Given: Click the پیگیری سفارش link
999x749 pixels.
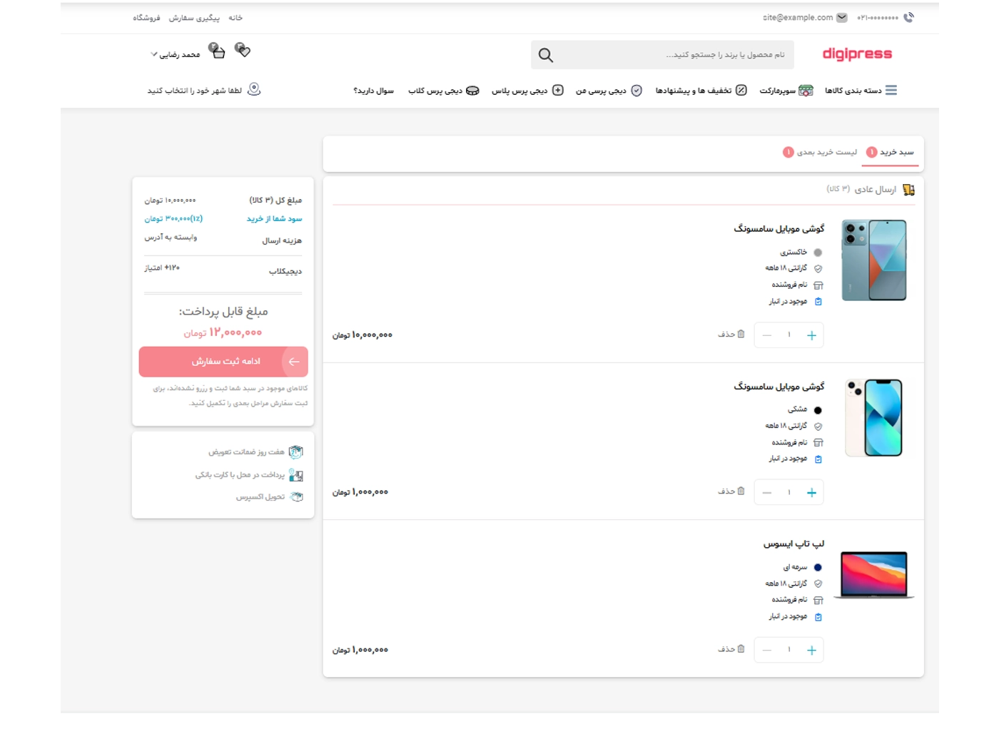Looking at the screenshot, I should [x=194, y=18].
